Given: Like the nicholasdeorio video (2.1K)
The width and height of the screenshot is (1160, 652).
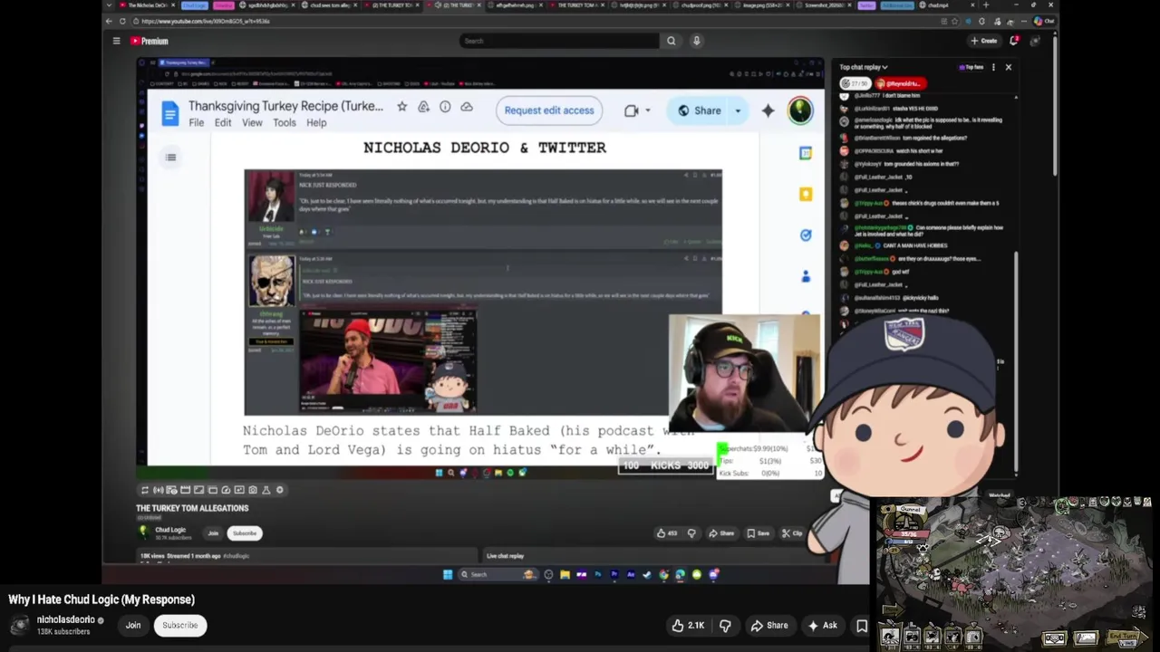Looking at the screenshot, I should click(688, 625).
